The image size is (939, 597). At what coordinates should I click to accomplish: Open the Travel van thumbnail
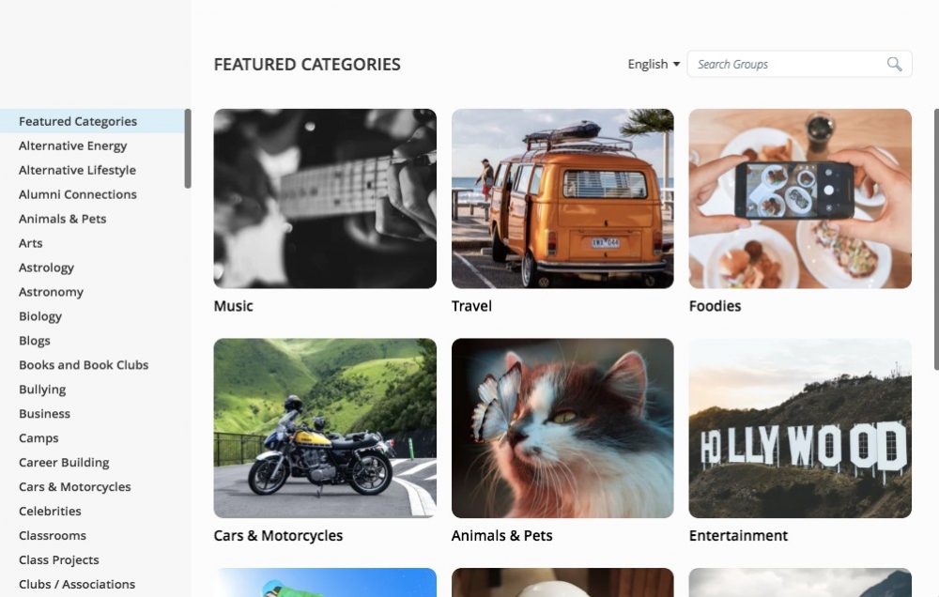[562, 198]
